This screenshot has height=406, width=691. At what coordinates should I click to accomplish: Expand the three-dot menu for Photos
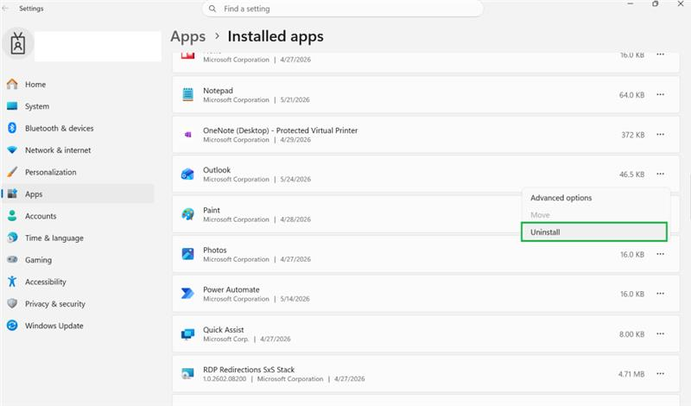click(x=660, y=254)
